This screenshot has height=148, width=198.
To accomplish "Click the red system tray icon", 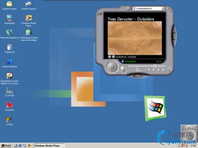I will coord(183,146).
